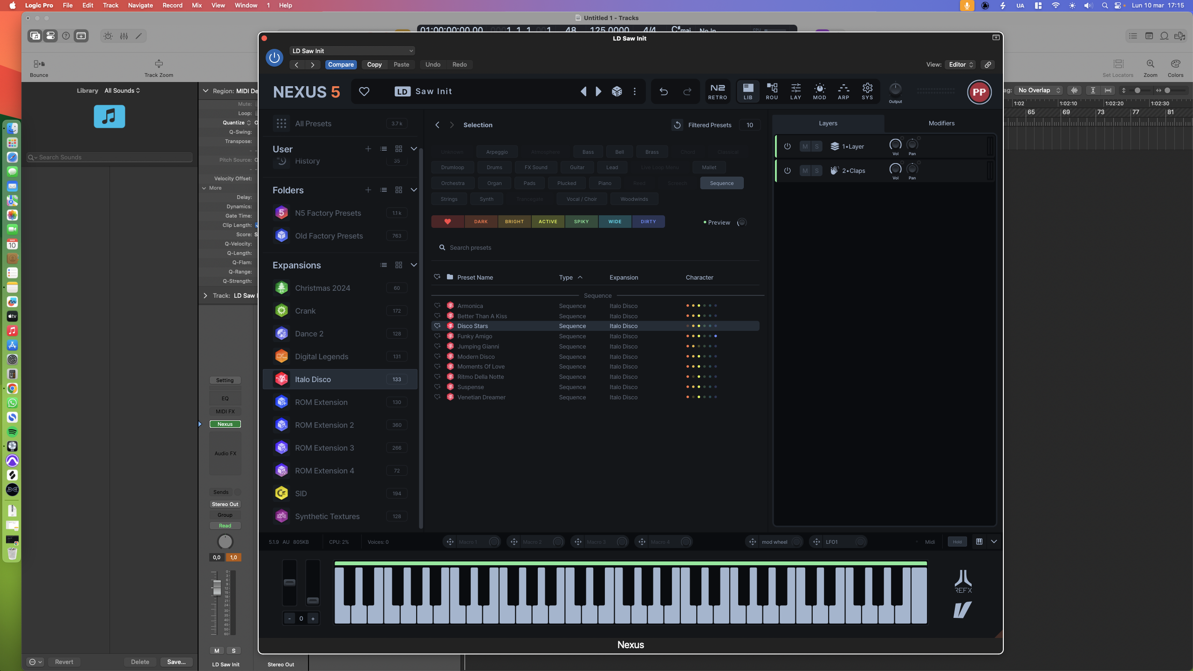
Task: Open the LIB library panel
Action: [x=748, y=91]
